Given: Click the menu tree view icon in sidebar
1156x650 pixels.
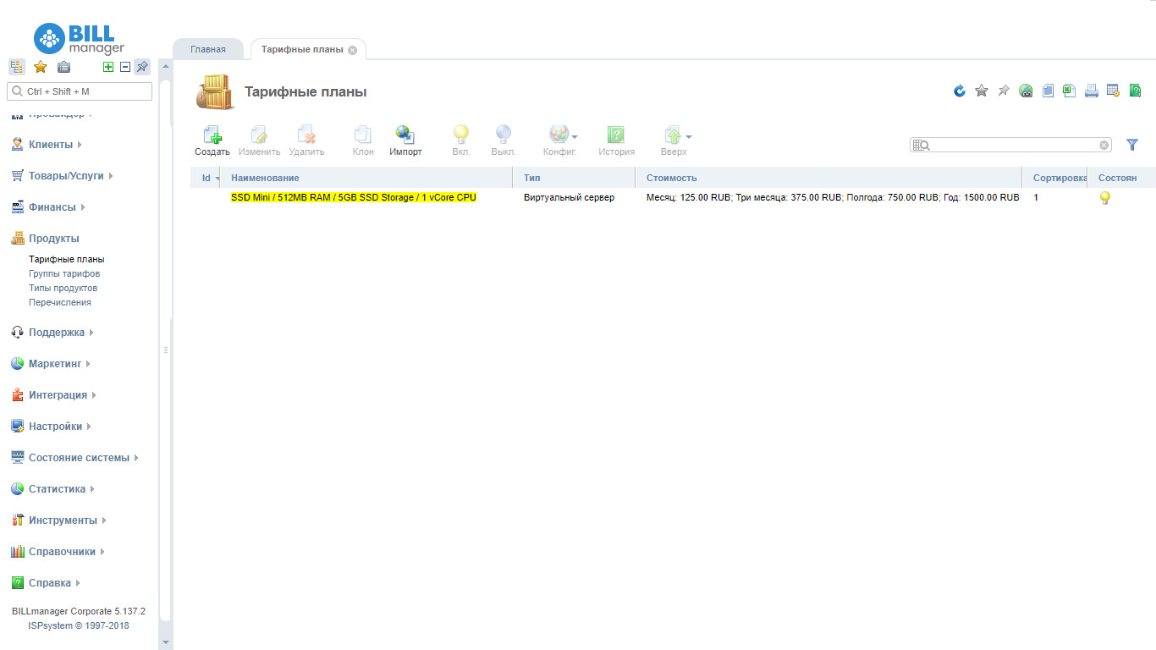Looking at the screenshot, I should (x=17, y=67).
